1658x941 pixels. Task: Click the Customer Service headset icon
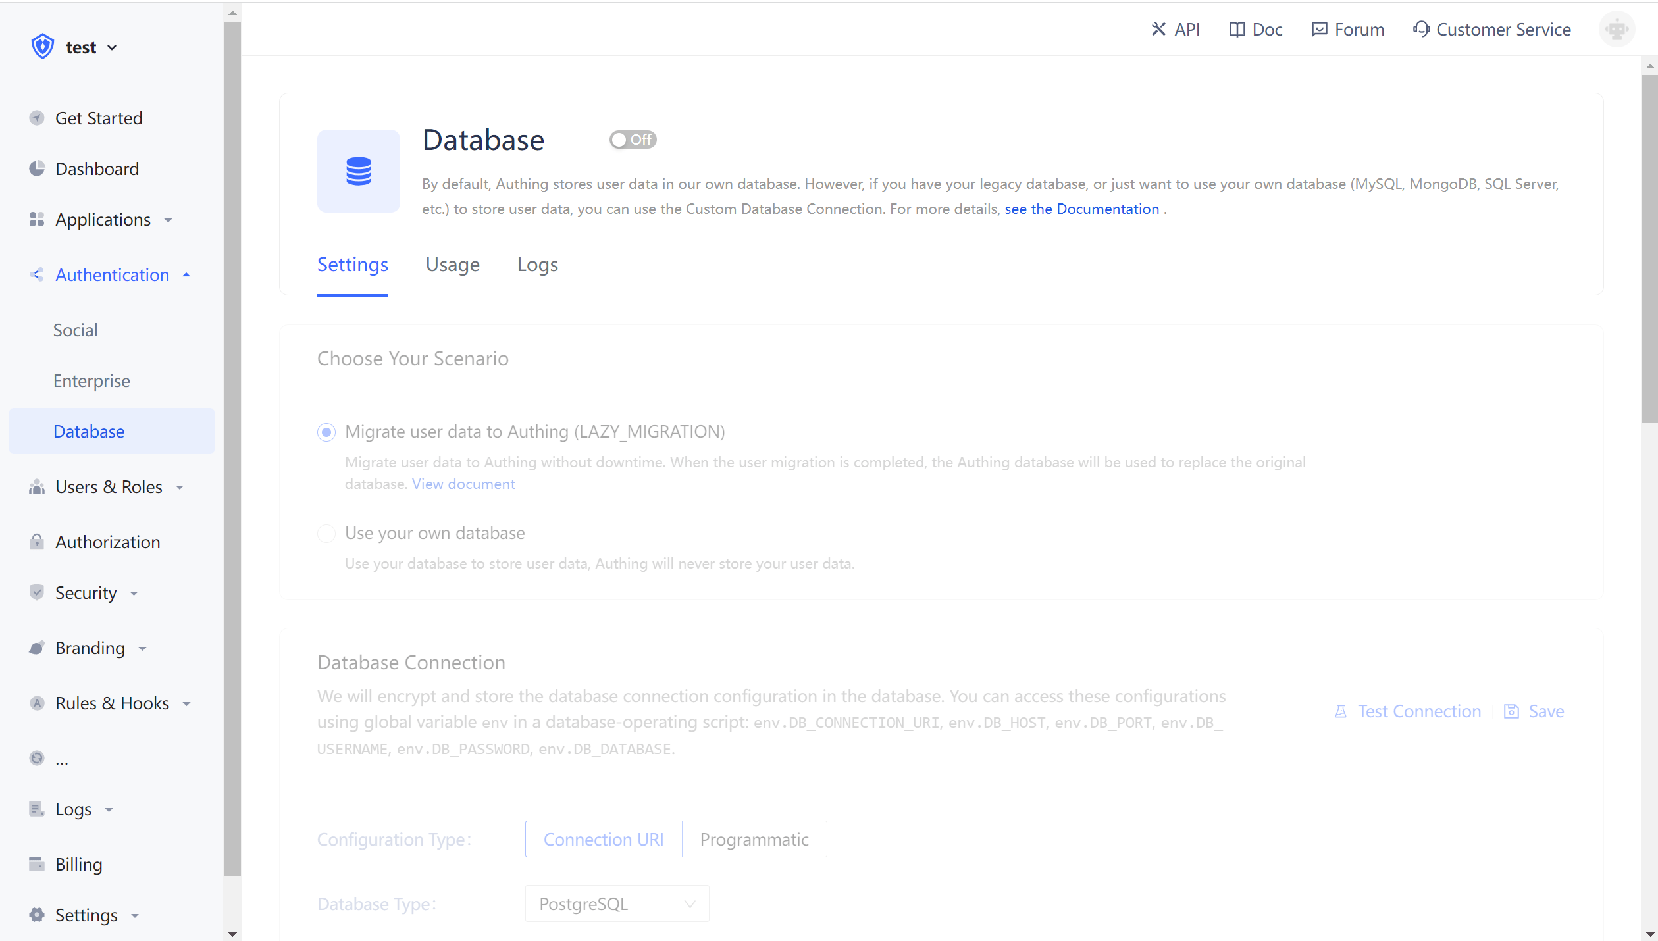pos(1422,29)
